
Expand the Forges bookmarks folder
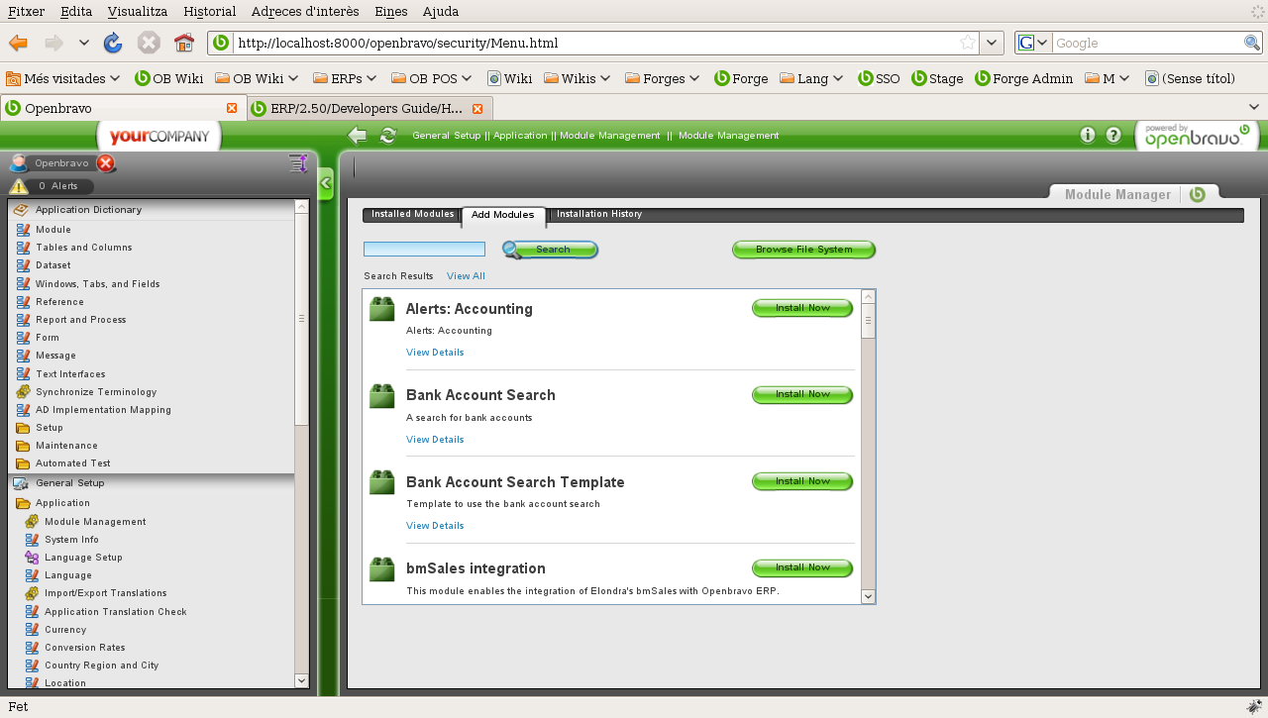[x=663, y=78]
